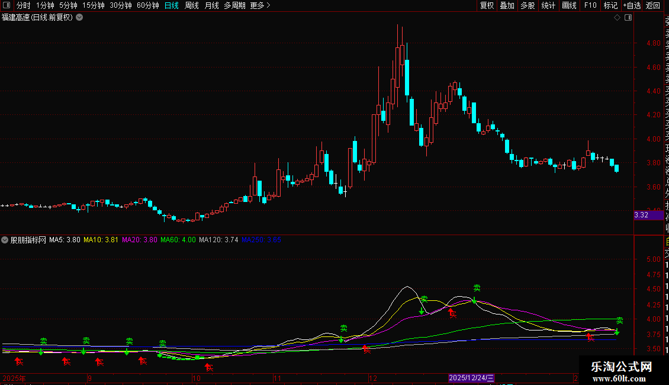This screenshot has width=669, height=385.
Task: Switch to 周线 weekly chart
Action: (192, 5)
